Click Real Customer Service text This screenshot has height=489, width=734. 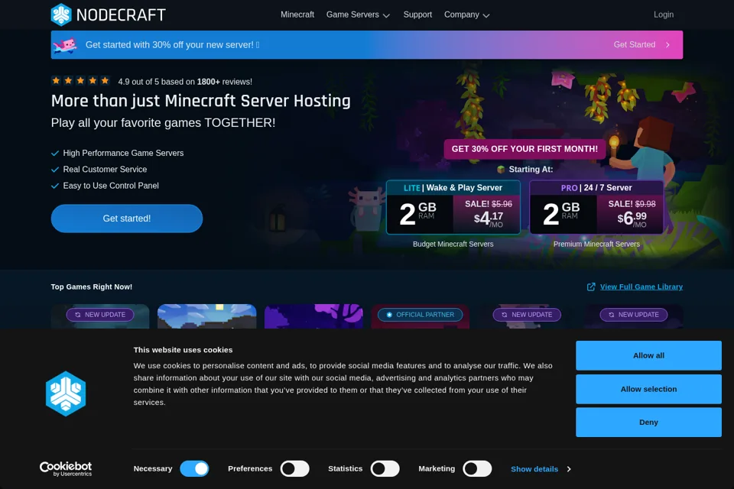point(105,170)
